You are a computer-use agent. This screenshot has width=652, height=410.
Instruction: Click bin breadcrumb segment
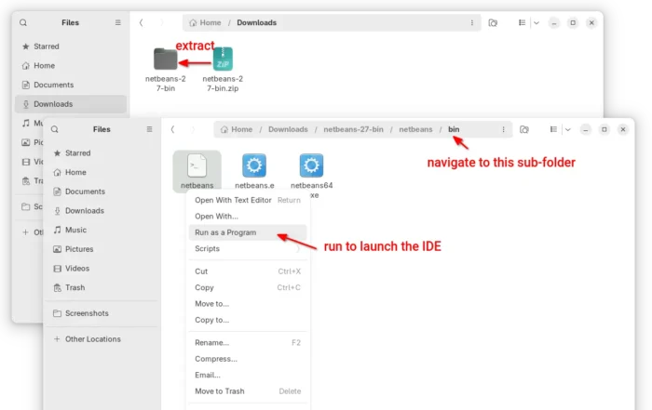pos(454,129)
